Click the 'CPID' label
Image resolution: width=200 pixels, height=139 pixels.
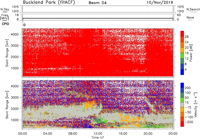point(5,24)
